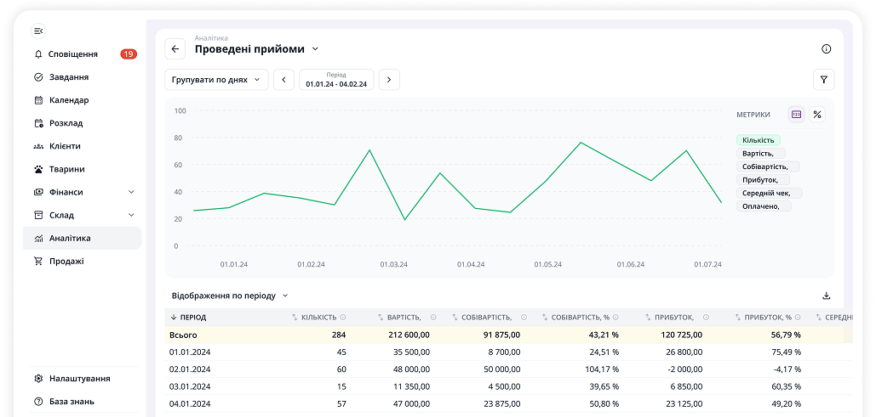The width and height of the screenshot is (876, 417).
Task: Download the table with the export icon
Action: pos(826,296)
